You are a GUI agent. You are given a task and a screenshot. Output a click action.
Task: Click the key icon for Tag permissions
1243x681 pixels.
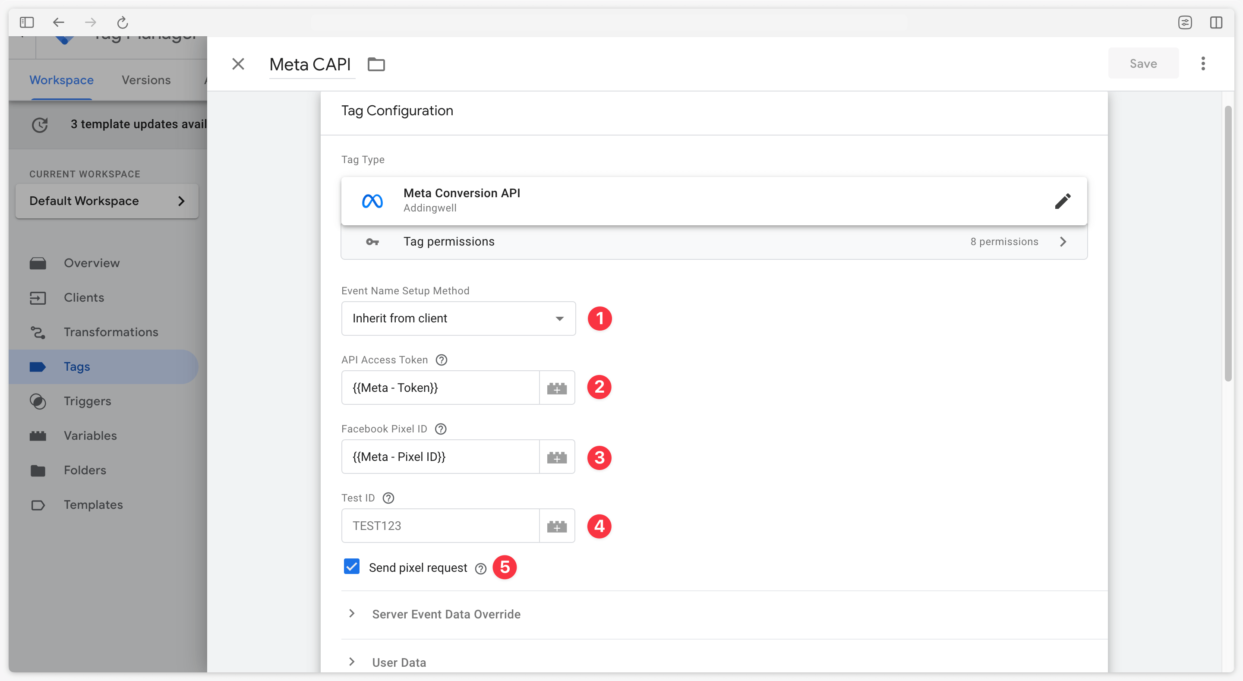point(372,242)
